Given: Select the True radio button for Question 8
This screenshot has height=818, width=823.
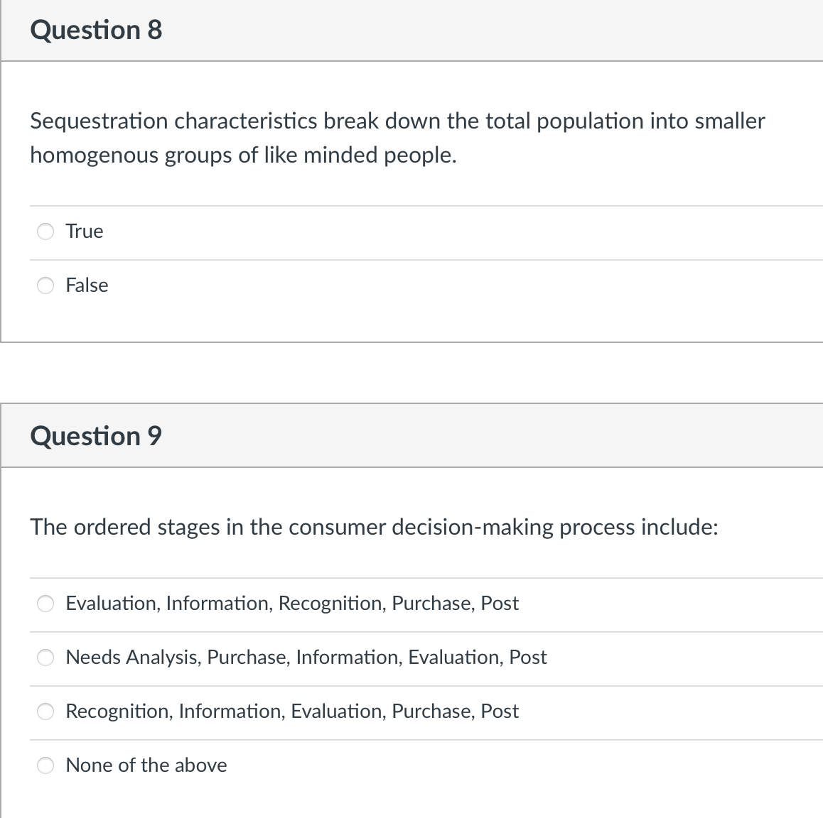Looking at the screenshot, I should (45, 231).
